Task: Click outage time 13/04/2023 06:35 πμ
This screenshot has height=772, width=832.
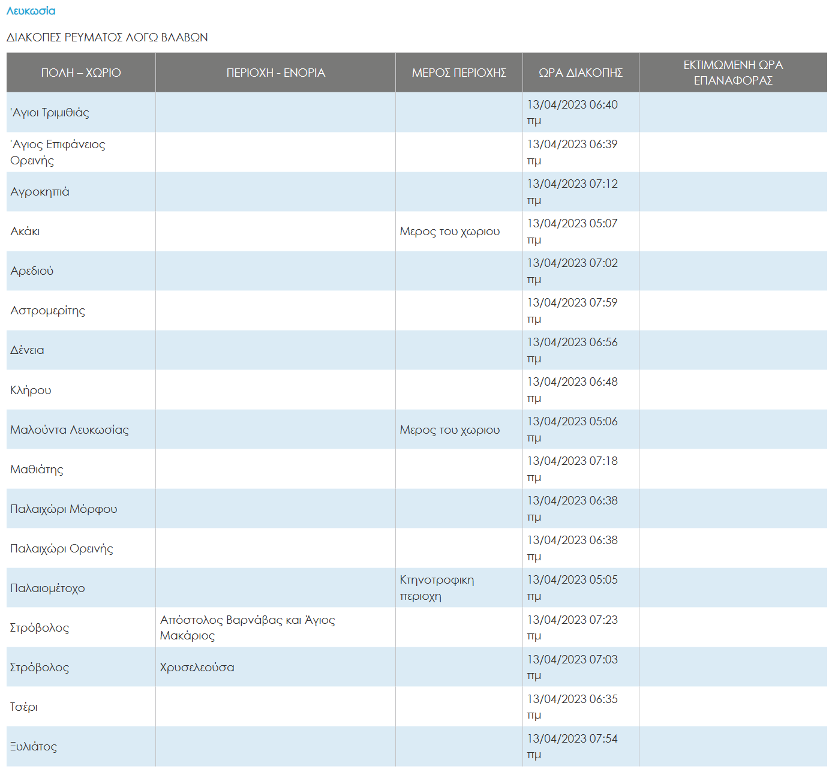Action: (581, 707)
